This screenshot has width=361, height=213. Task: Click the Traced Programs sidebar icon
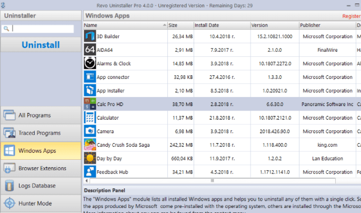(10, 133)
